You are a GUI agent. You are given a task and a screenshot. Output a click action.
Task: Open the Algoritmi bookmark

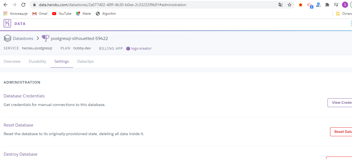click(106, 14)
